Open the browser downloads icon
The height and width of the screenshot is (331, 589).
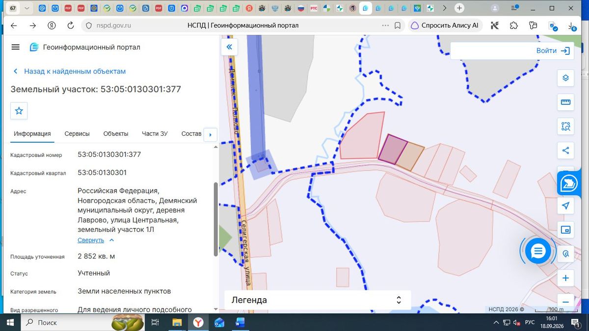click(x=572, y=26)
